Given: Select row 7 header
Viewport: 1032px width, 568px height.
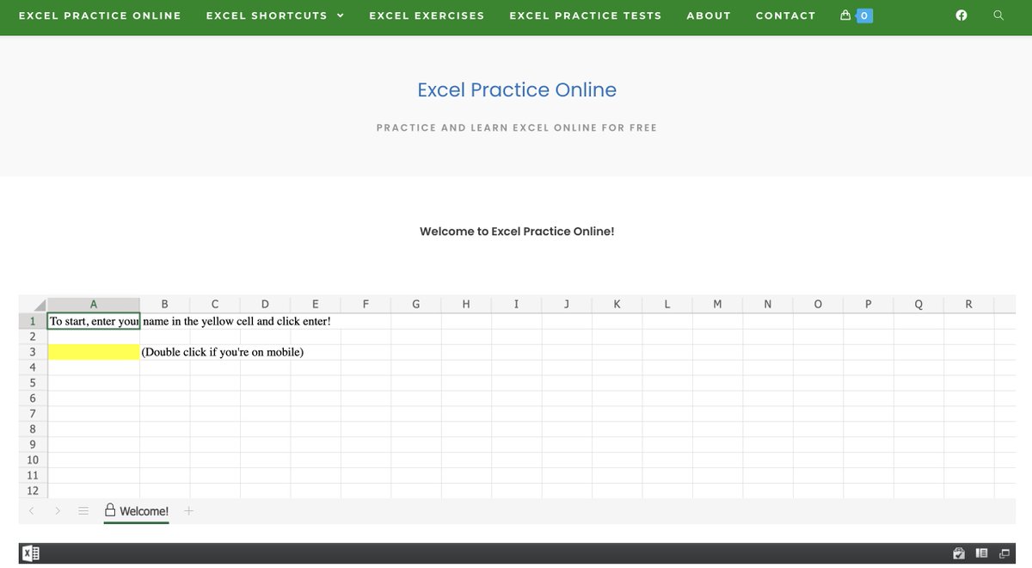Looking at the screenshot, I should point(33,414).
